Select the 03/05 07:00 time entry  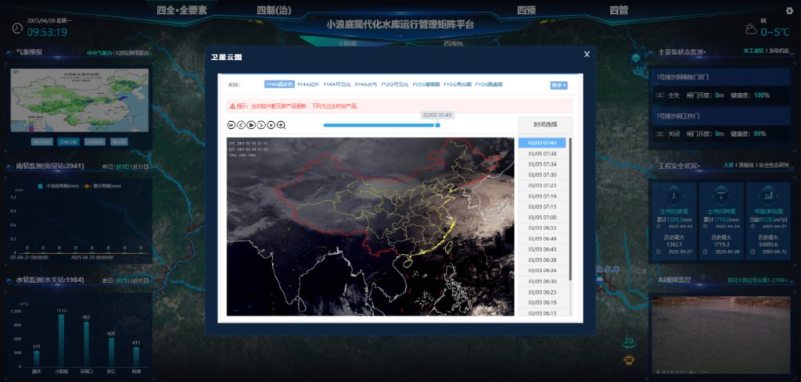click(542, 217)
